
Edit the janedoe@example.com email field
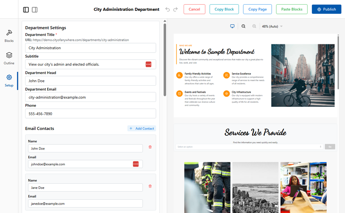tap(85, 203)
